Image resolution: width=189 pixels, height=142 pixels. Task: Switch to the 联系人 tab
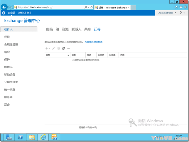pos(76,29)
